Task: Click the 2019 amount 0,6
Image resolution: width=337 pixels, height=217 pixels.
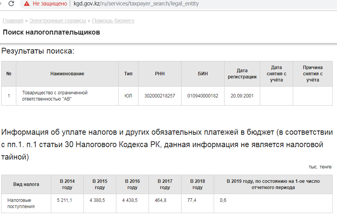Action: coord(223,200)
